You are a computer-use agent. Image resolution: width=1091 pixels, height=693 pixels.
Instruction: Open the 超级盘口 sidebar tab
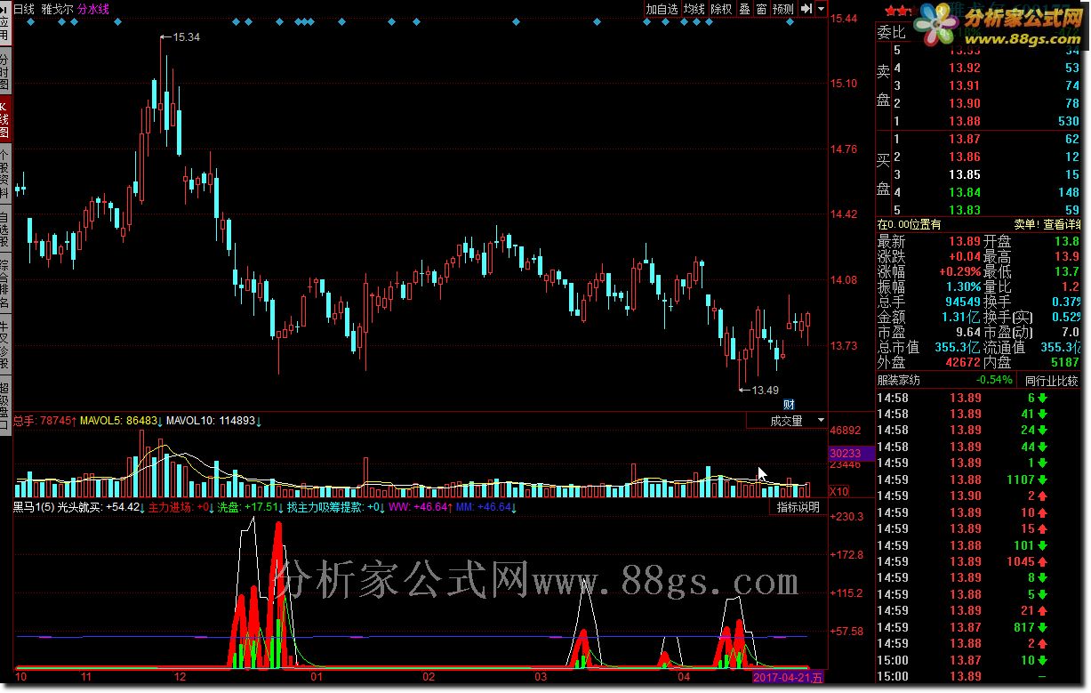(x=4, y=406)
